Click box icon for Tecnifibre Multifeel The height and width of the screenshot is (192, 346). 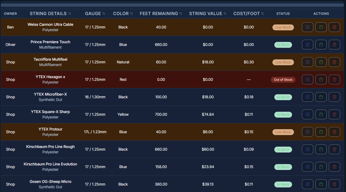pos(321,62)
